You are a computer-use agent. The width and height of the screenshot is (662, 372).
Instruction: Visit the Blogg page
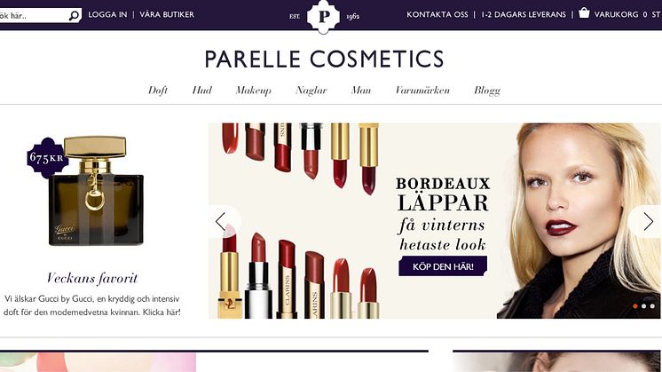(x=487, y=91)
